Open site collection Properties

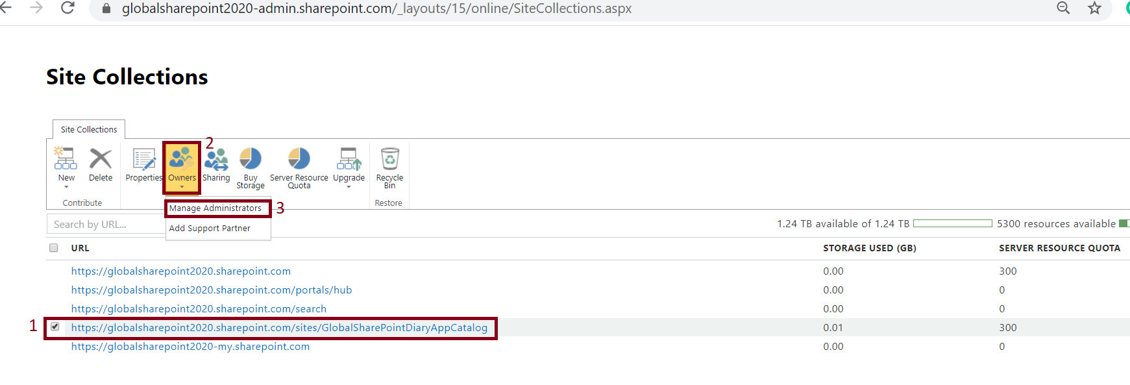coord(143,158)
